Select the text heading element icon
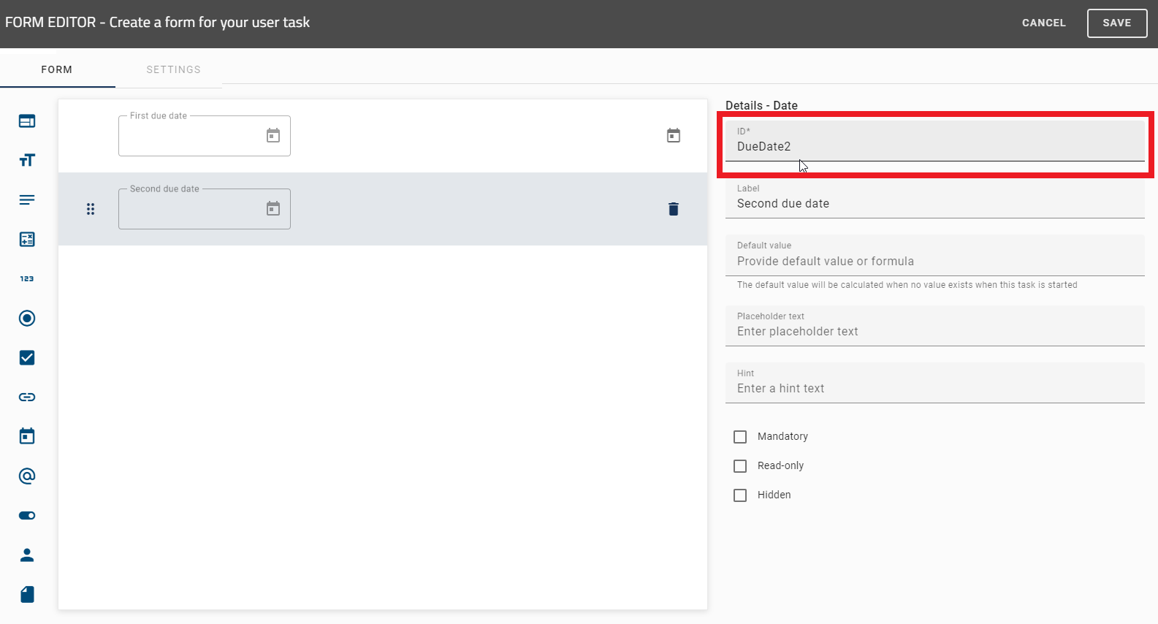The height and width of the screenshot is (624, 1158). pos(27,161)
